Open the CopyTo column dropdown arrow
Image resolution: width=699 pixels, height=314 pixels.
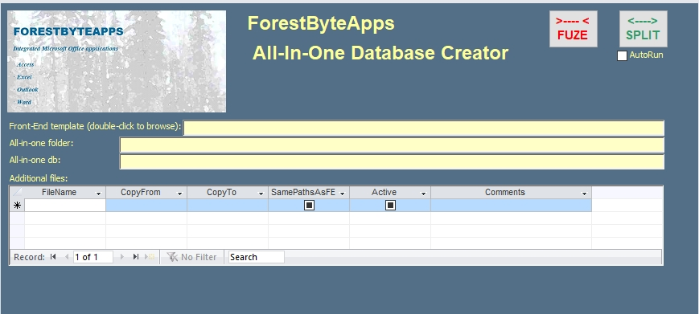click(x=261, y=194)
